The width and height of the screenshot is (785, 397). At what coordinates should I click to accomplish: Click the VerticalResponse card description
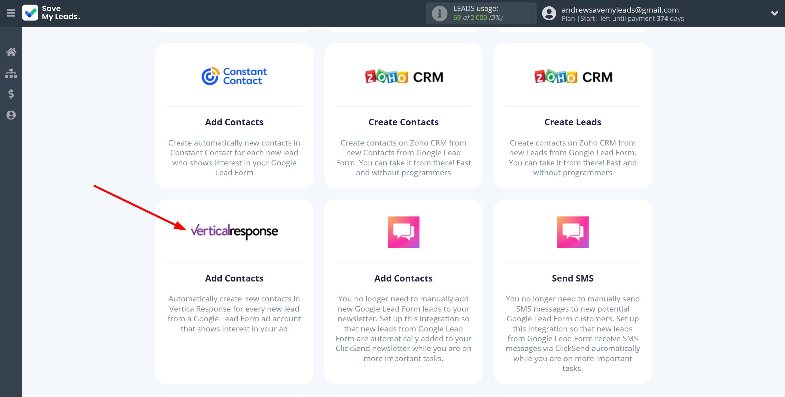(234, 314)
